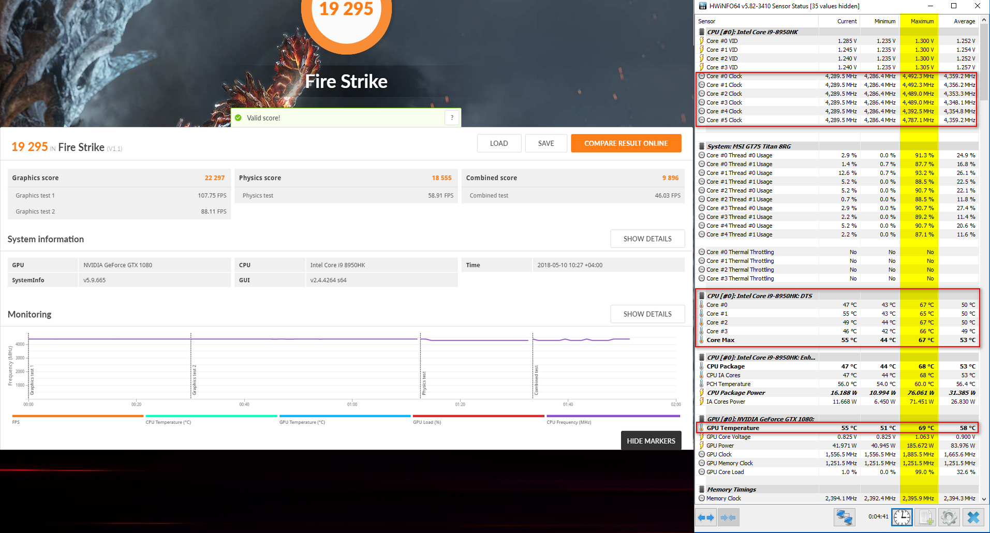Click the GPU GTX 1080 section chip icon
The image size is (990, 533).
pos(702,419)
